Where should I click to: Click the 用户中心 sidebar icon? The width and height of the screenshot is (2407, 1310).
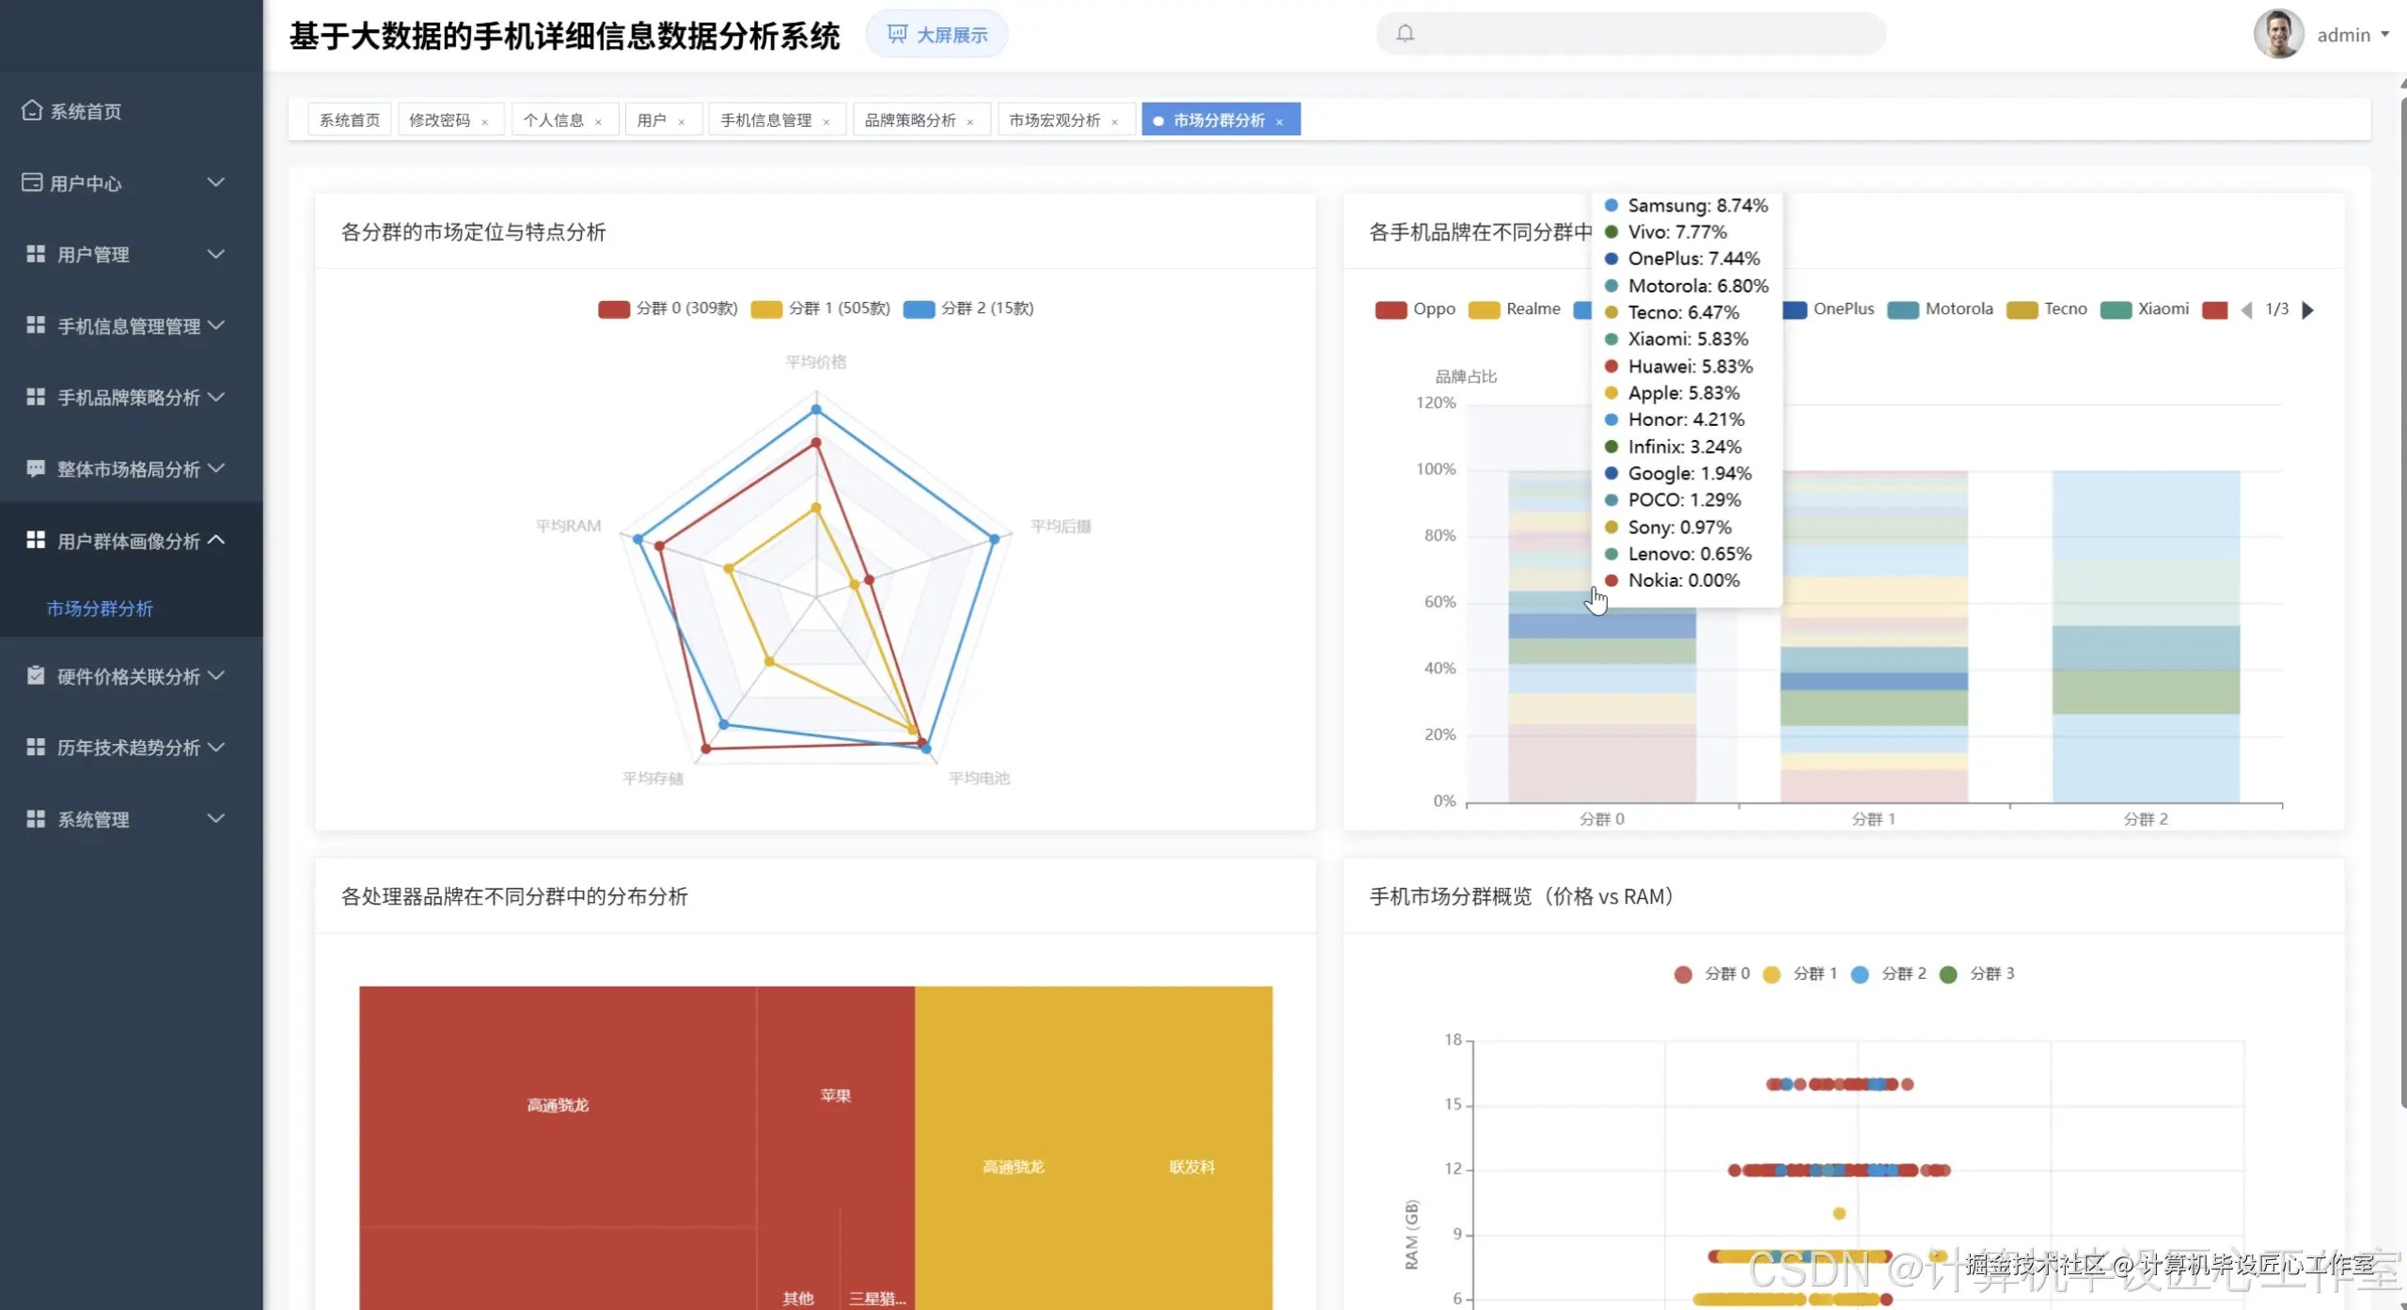tap(32, 182)
